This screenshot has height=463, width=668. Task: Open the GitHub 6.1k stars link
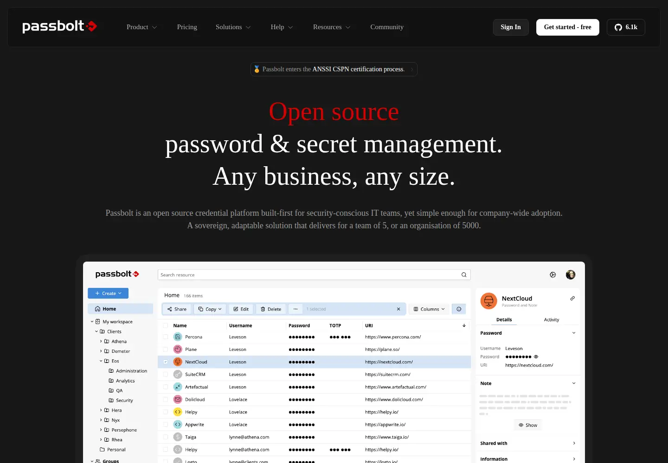[626, 27]
